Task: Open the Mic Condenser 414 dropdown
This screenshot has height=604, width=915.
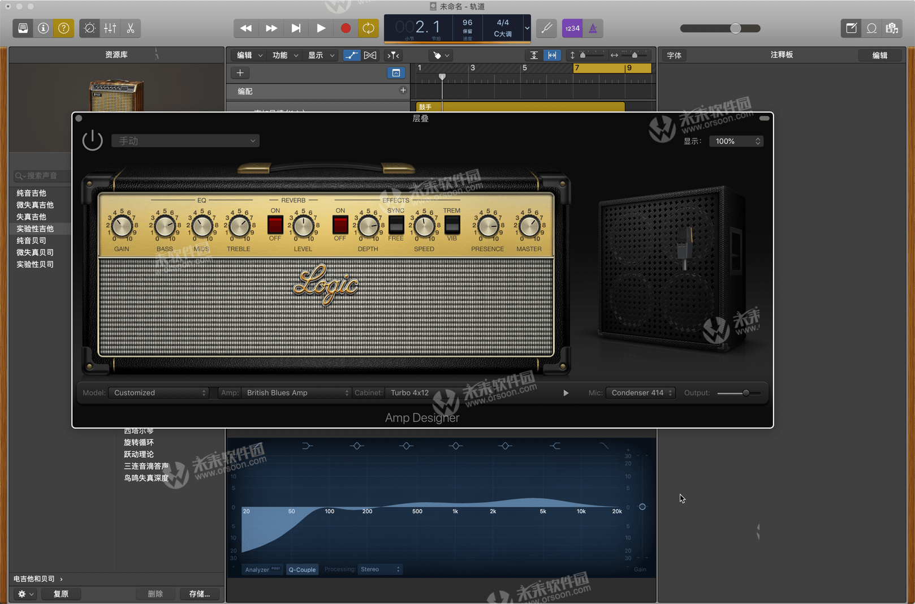Action: point(640,393)
